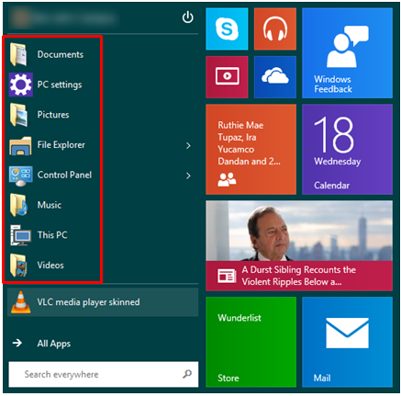This screenshot has height=396, width=401.
Task: Open the Documents label
Action: coord(61,54)
